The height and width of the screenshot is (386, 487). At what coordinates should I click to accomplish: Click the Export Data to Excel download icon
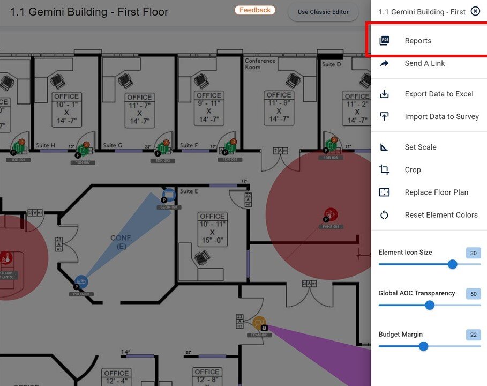tap(384, 93)
